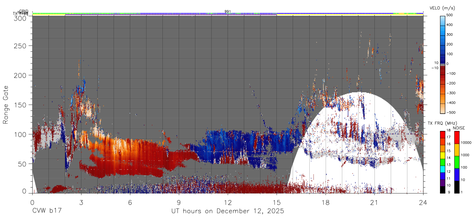This screenshot has height=219, width=476.
Task: Click the 200 tick on Range Gate axis
Action: (x=20, y=75)
